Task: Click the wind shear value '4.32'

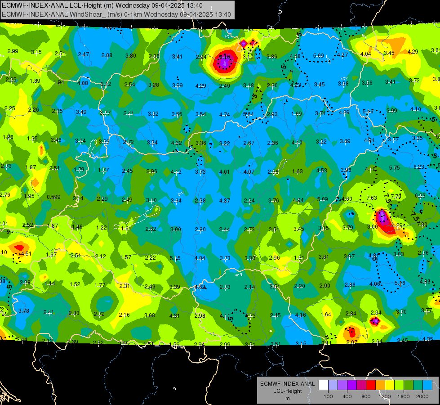Action: coord(177,143)
